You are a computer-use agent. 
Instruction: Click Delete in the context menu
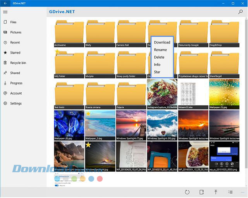coord(159,57)
